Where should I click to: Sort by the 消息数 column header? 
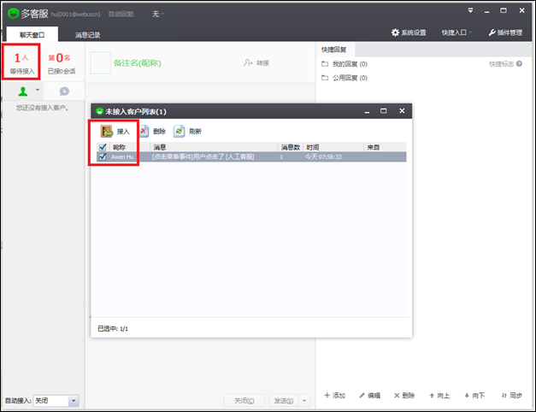tap(291, 147)
